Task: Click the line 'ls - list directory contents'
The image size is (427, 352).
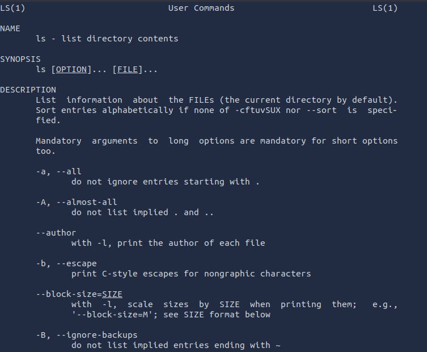Action: pos(107,39)
